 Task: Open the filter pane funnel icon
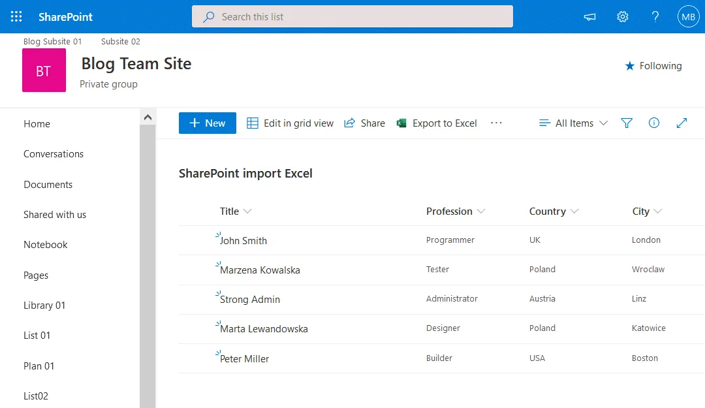pos(627,123)
